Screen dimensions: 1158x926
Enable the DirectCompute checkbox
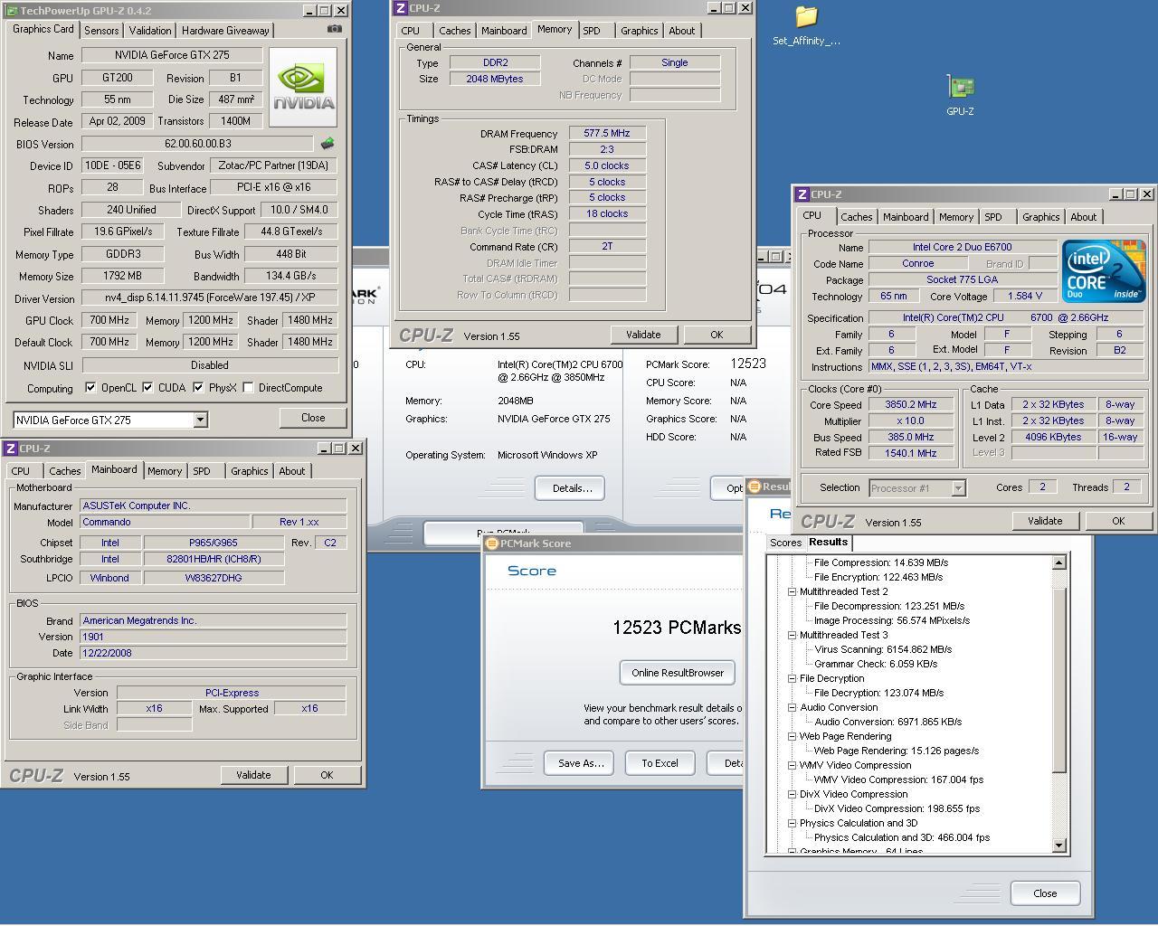[x=248, y=387]
